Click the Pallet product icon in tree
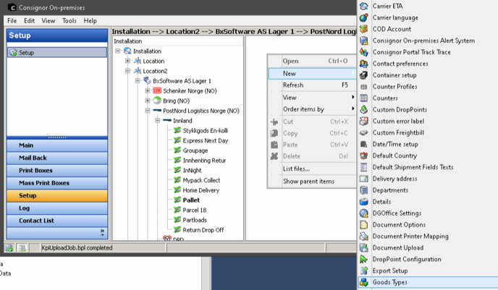The image size is (498, 290). tap(177, 200)
